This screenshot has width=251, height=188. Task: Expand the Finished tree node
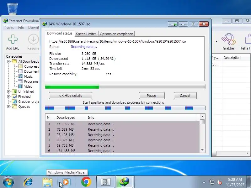(x=9, y=97)
